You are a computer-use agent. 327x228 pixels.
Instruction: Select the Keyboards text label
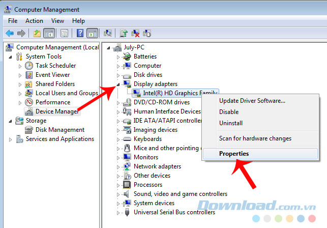click(147, 139)
